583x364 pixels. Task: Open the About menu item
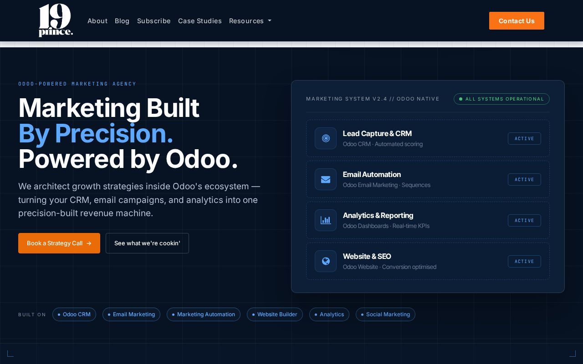tap(97, 21)
